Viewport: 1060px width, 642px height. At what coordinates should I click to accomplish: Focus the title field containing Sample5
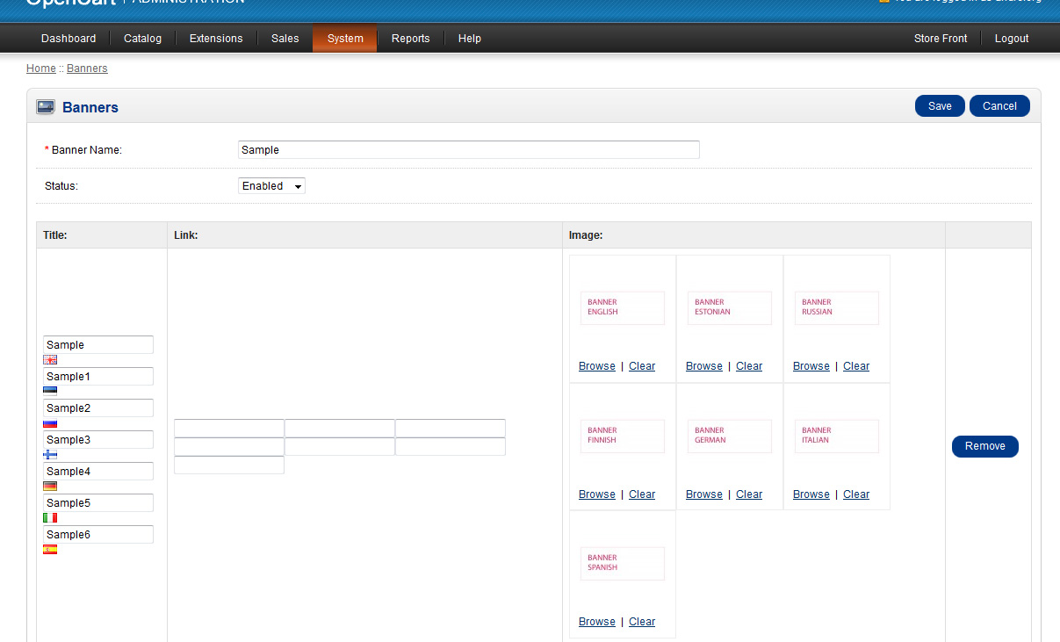[x=98, y=502]
